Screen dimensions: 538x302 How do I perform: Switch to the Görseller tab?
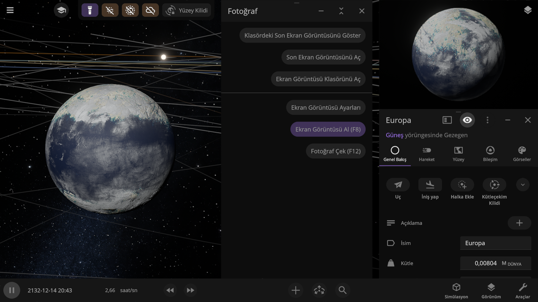click(522, 154)
